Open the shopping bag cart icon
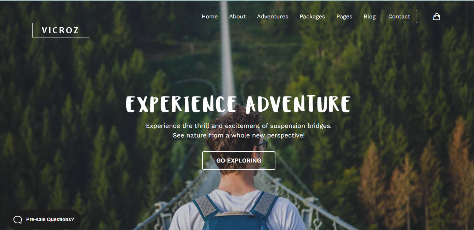The image size is (474, 230). [436, 17]
